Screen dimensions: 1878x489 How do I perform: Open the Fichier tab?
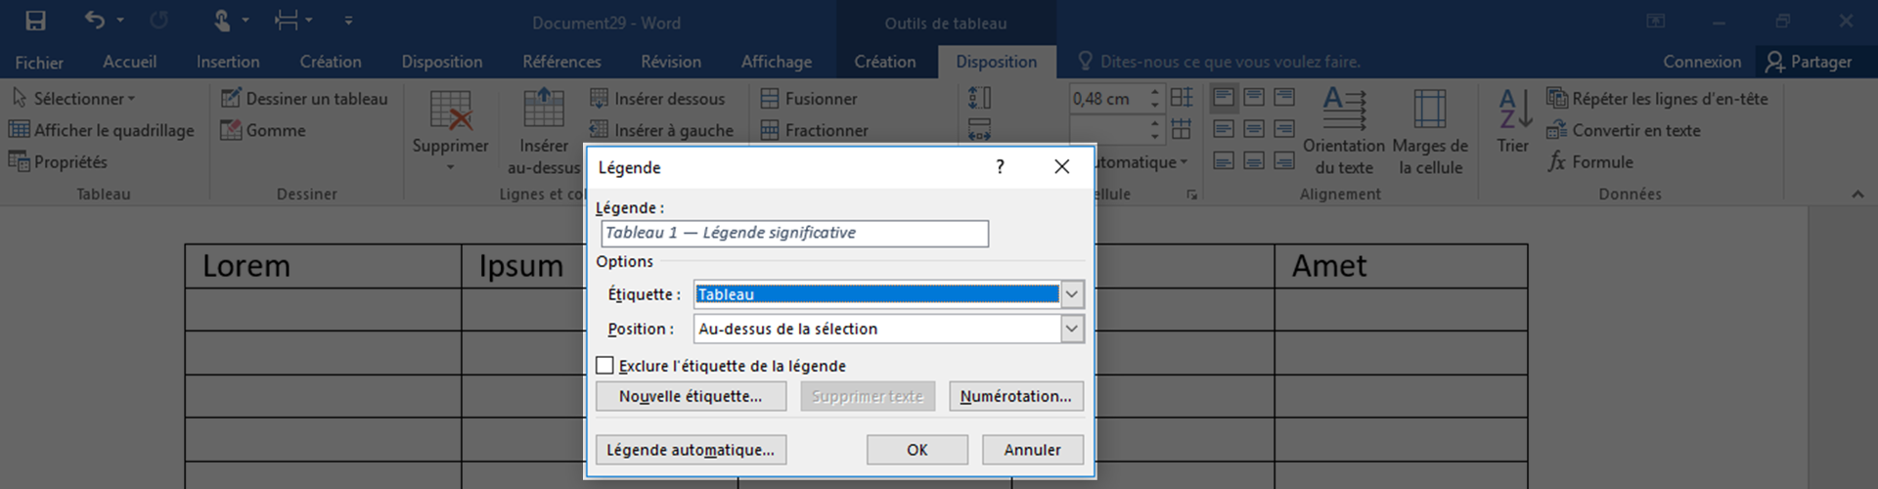[39, 62]
